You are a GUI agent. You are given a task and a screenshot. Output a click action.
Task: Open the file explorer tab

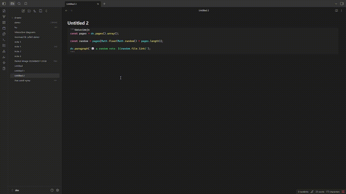[x=12, y=4]
